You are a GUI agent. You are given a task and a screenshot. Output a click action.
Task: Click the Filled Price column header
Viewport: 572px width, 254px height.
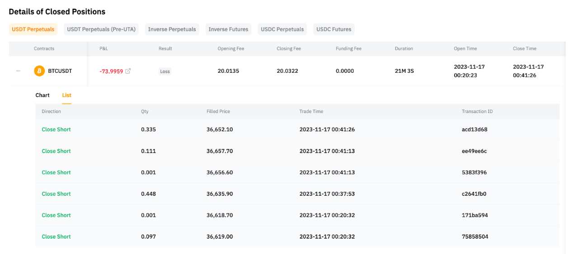coord(218,111)
